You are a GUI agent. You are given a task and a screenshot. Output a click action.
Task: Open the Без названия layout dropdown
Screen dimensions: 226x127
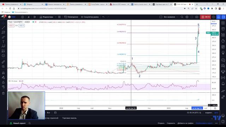click(x=171, y=17)
